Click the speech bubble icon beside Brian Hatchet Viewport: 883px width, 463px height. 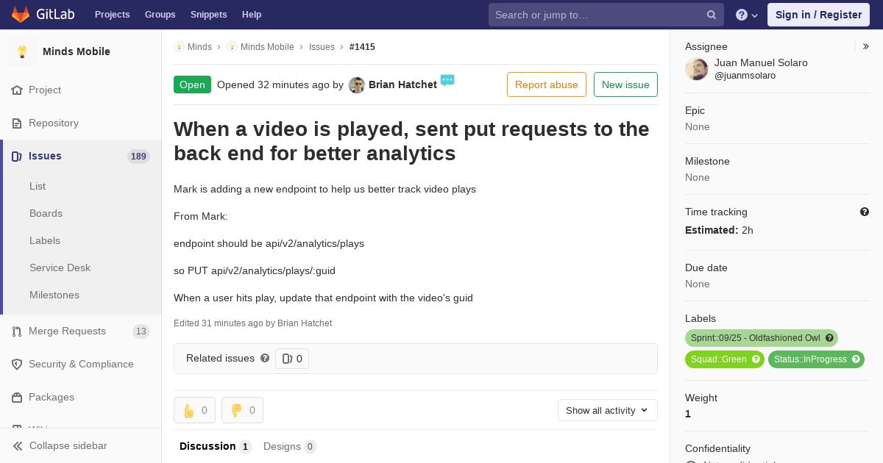(447, 80)
